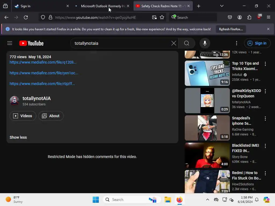Play Top 10 Tips Redmi Note 12 thumbnail
This screenshot has height=206, width=275.
click(x=207, y=73)
